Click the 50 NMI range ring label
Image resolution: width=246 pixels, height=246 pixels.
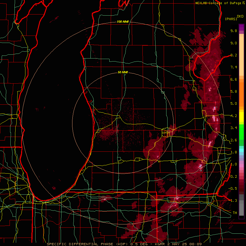pyautogui.click(x=123, y=72)
